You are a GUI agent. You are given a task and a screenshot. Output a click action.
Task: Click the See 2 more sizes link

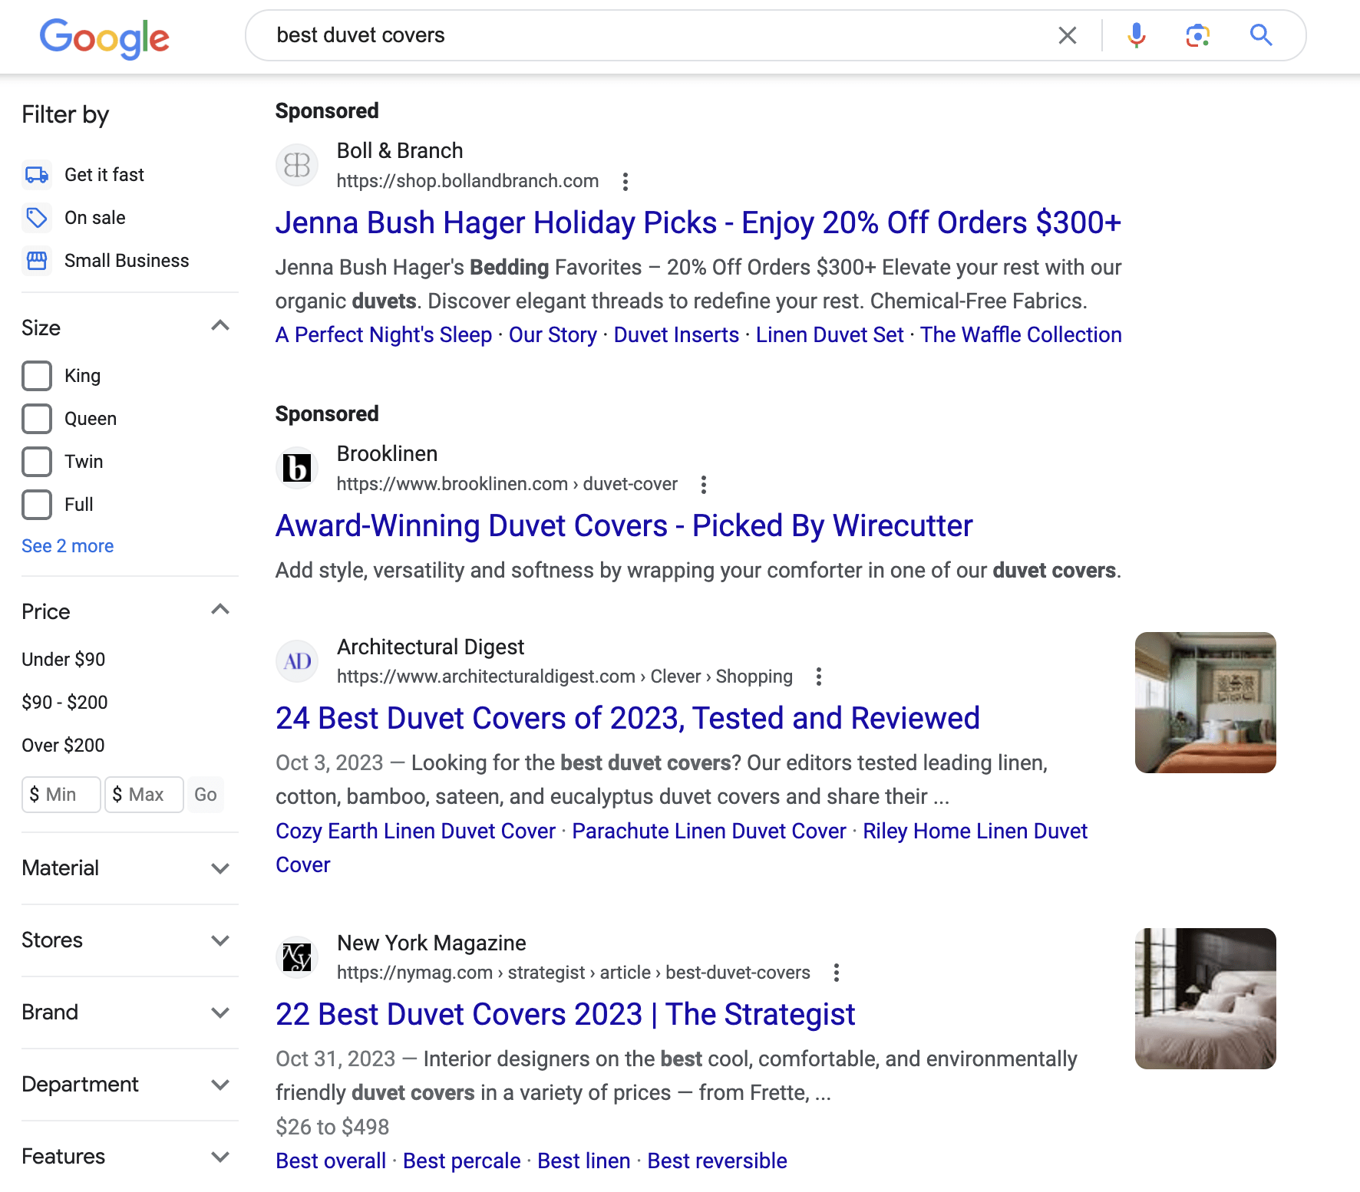tap(68, 545)
